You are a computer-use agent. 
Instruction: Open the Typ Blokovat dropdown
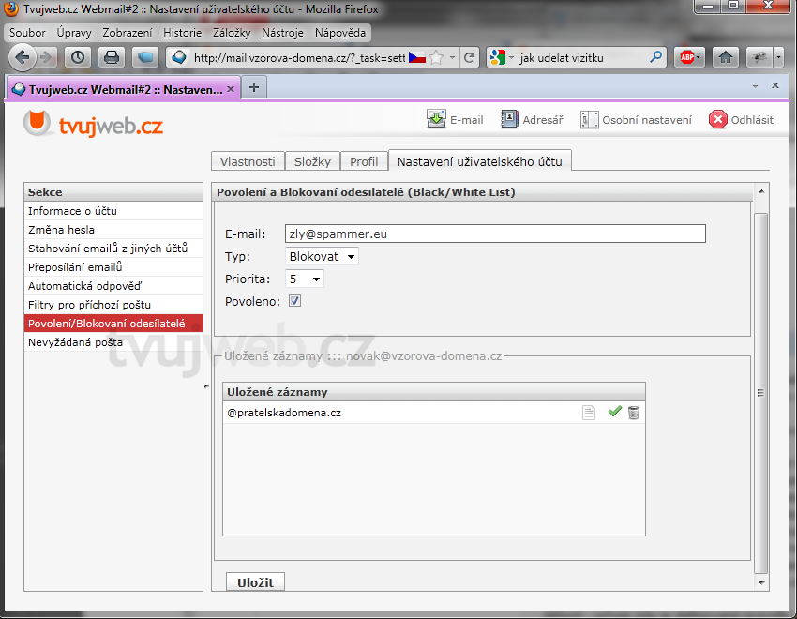click(322, 256)
